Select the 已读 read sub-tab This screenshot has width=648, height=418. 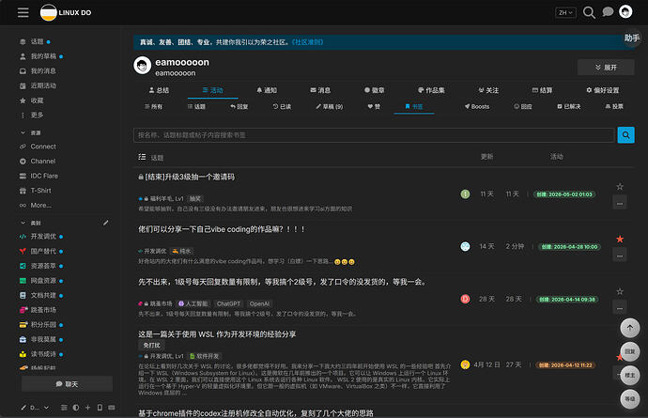282,107
